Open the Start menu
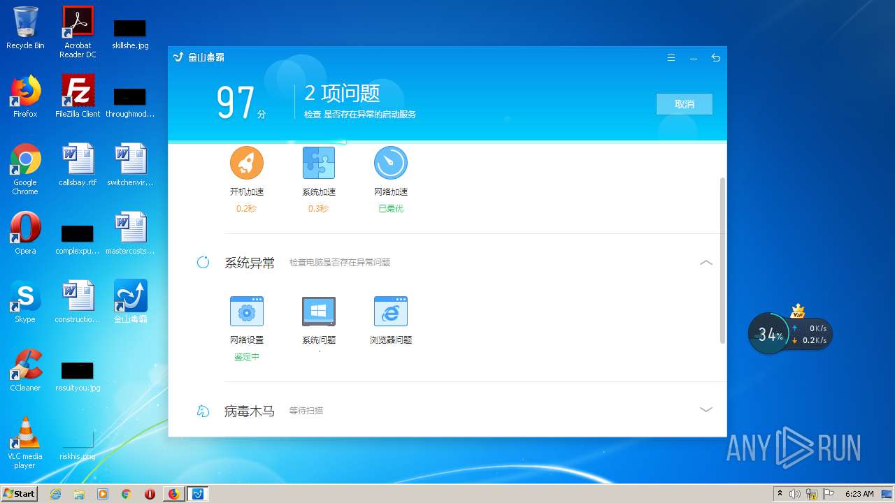The height and width of the screenshot is (503, 895). pyautogui.click(x=20, y=493)
